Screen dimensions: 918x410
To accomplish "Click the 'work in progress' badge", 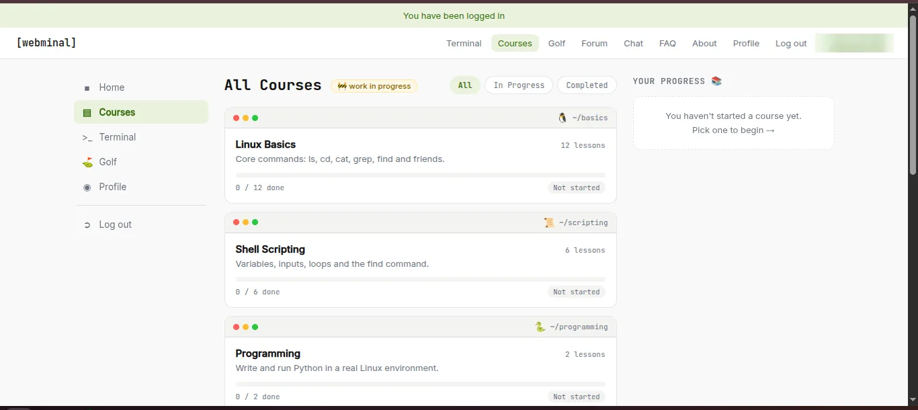I will point(374,86).
